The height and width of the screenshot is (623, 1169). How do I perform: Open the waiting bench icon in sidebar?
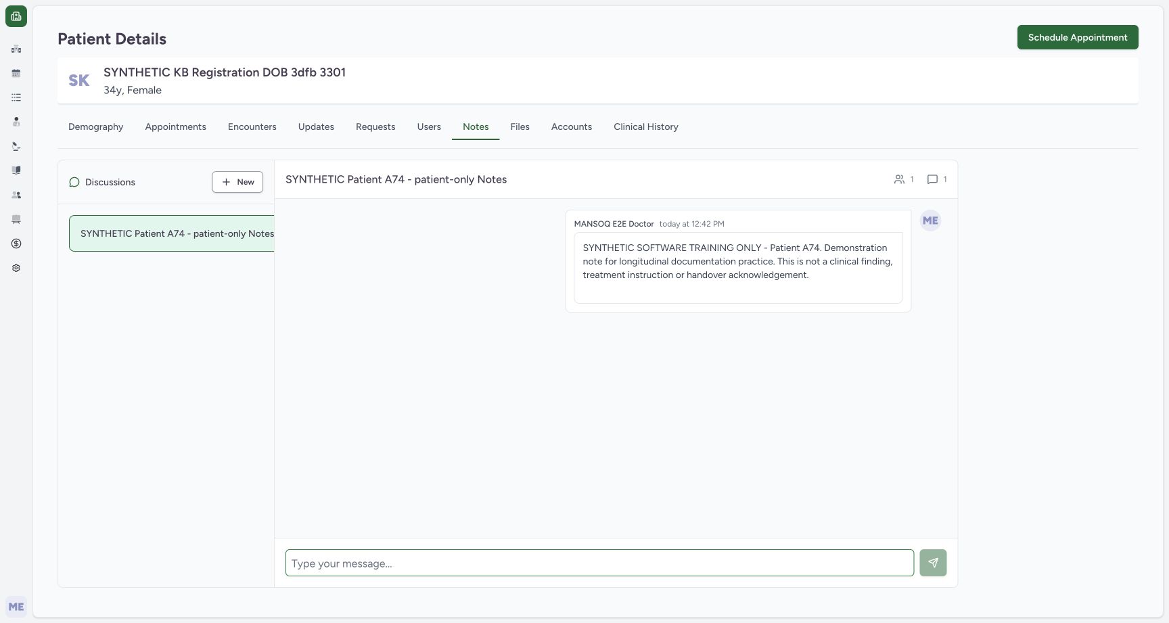pos(16,219)
